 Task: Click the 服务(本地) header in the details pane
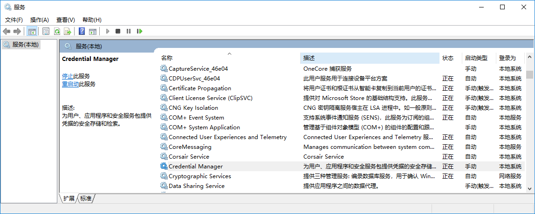click(89, 47)
